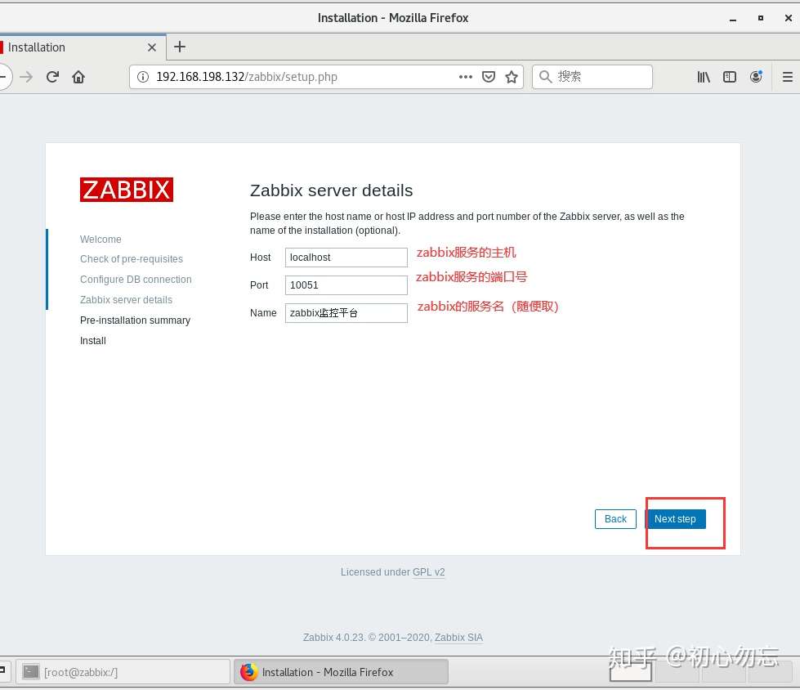Screen dimensions: 800x690
Task: Click the terminal icon in taskbar
Action: coord(31,672)
